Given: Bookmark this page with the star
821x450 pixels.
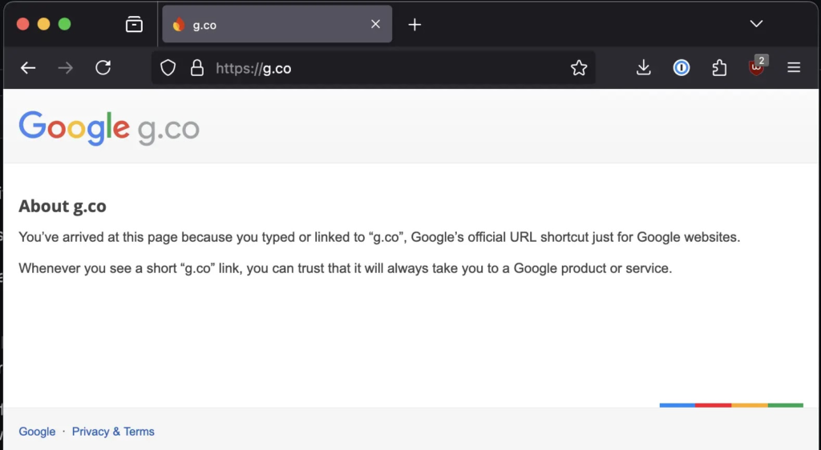Looking at the screenshot, I should pos(579,68).
